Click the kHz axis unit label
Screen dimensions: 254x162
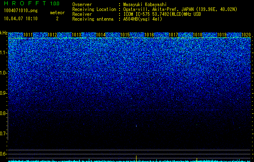tap(4, 33)
